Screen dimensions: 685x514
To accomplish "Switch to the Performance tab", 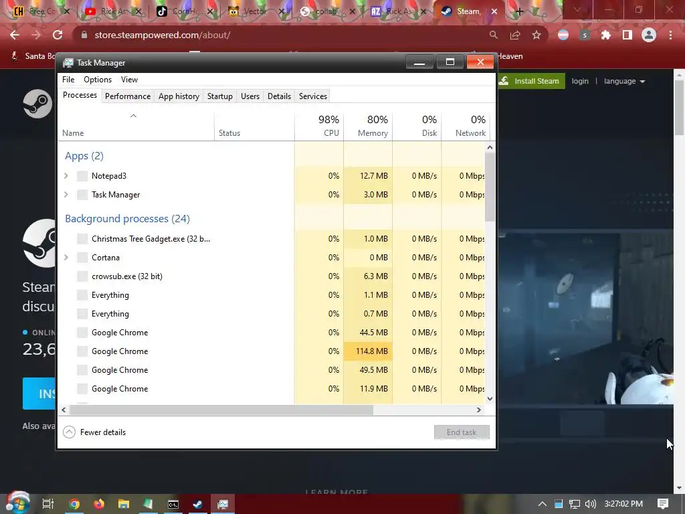I will pyautogui.click(x=128, y=96).
